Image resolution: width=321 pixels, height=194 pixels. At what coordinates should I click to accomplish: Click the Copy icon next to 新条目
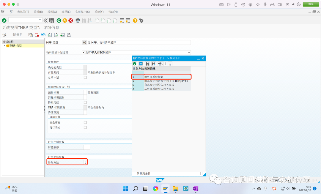[30, 35]
